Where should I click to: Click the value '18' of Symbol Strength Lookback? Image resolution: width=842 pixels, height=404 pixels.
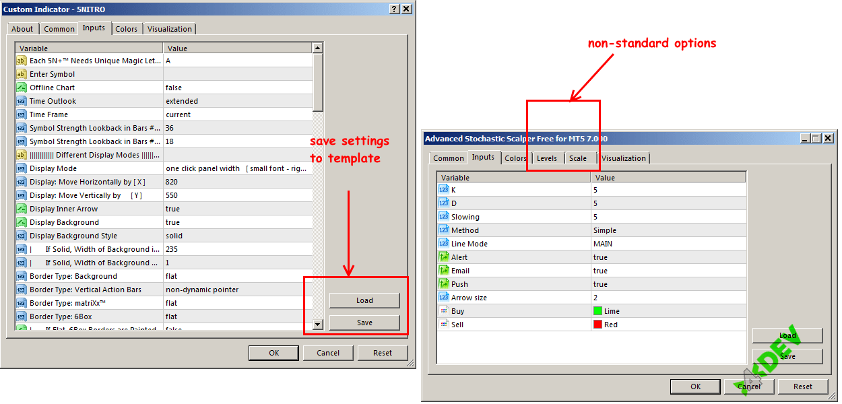[170, 141]
